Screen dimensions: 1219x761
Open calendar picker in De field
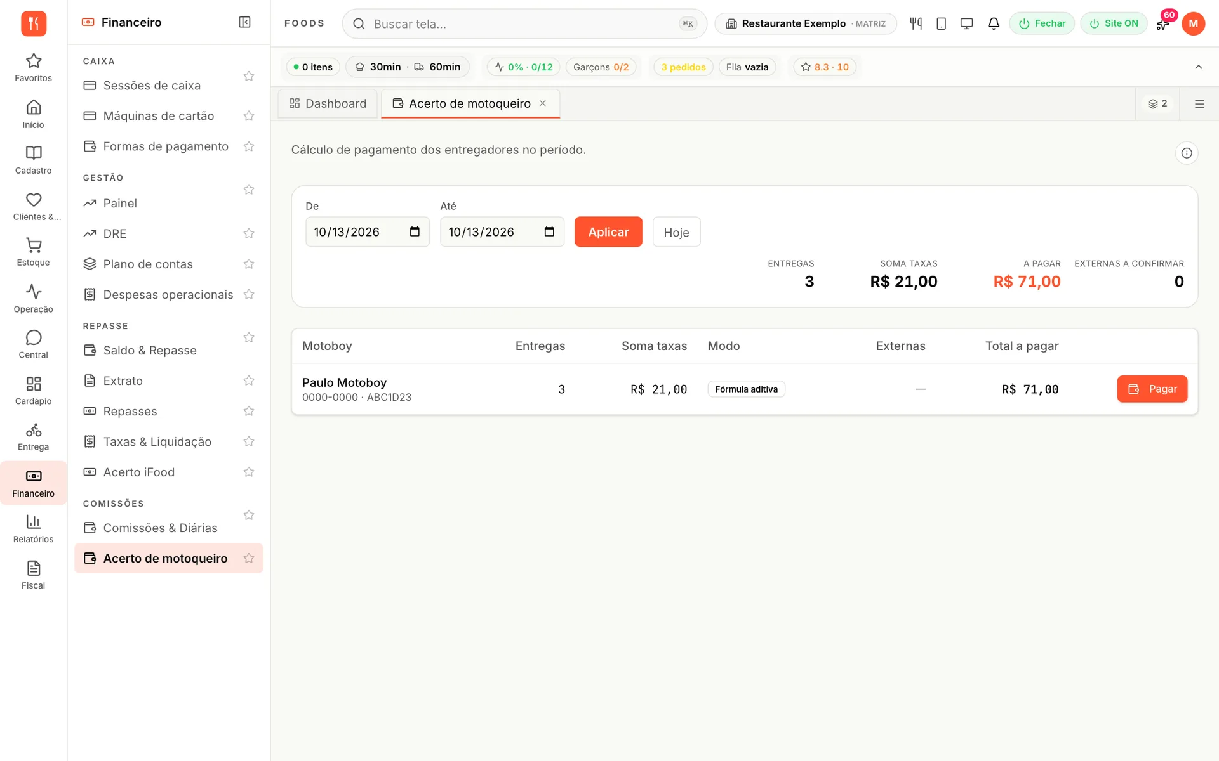click(x=415, y=231)
